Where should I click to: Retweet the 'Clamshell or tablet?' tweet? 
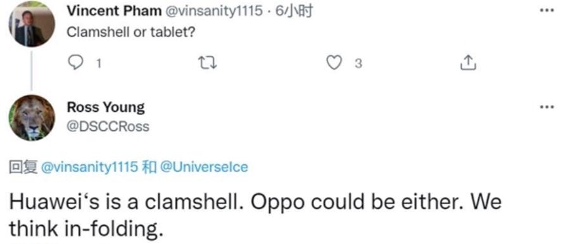(208, 64)
